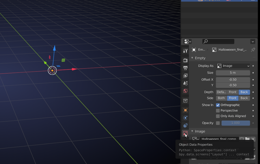The image size is (260, 164).
Task: Toggle fake user shield for image
Action: (242, 139)
